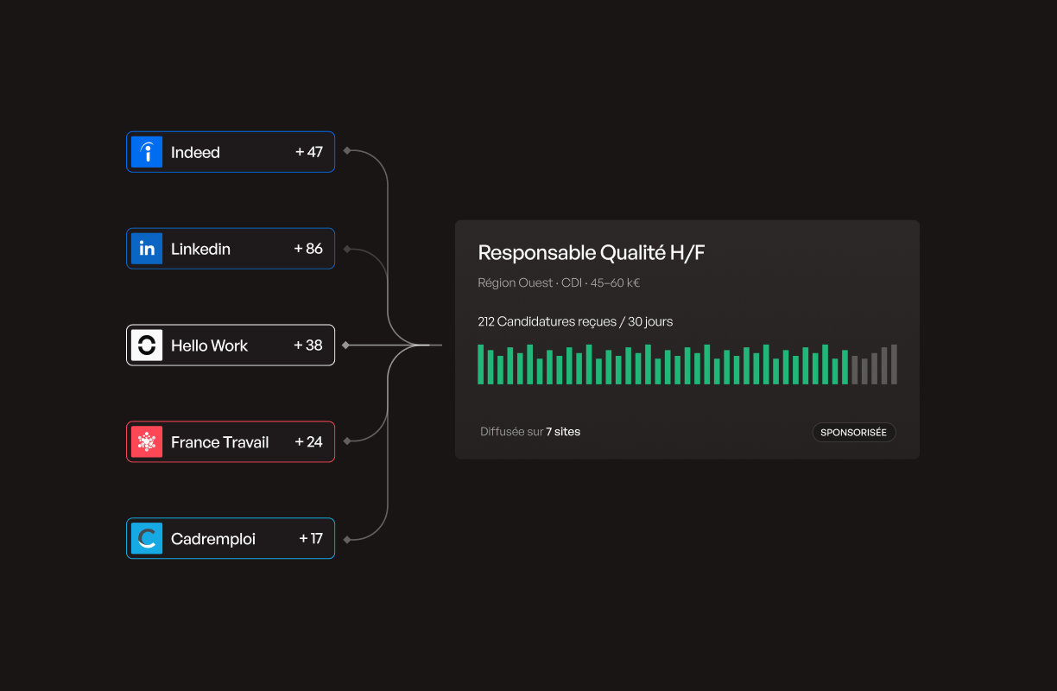
Task: Click the + 24 count on France Travail
Action: click(309, 442)
